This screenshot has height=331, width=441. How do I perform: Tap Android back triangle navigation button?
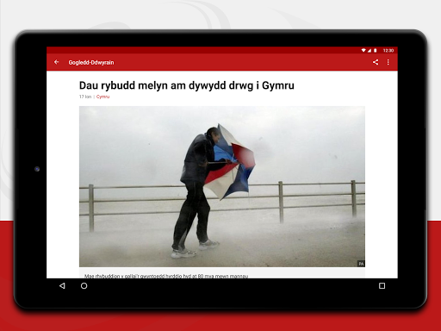click(x=62, y=285)
